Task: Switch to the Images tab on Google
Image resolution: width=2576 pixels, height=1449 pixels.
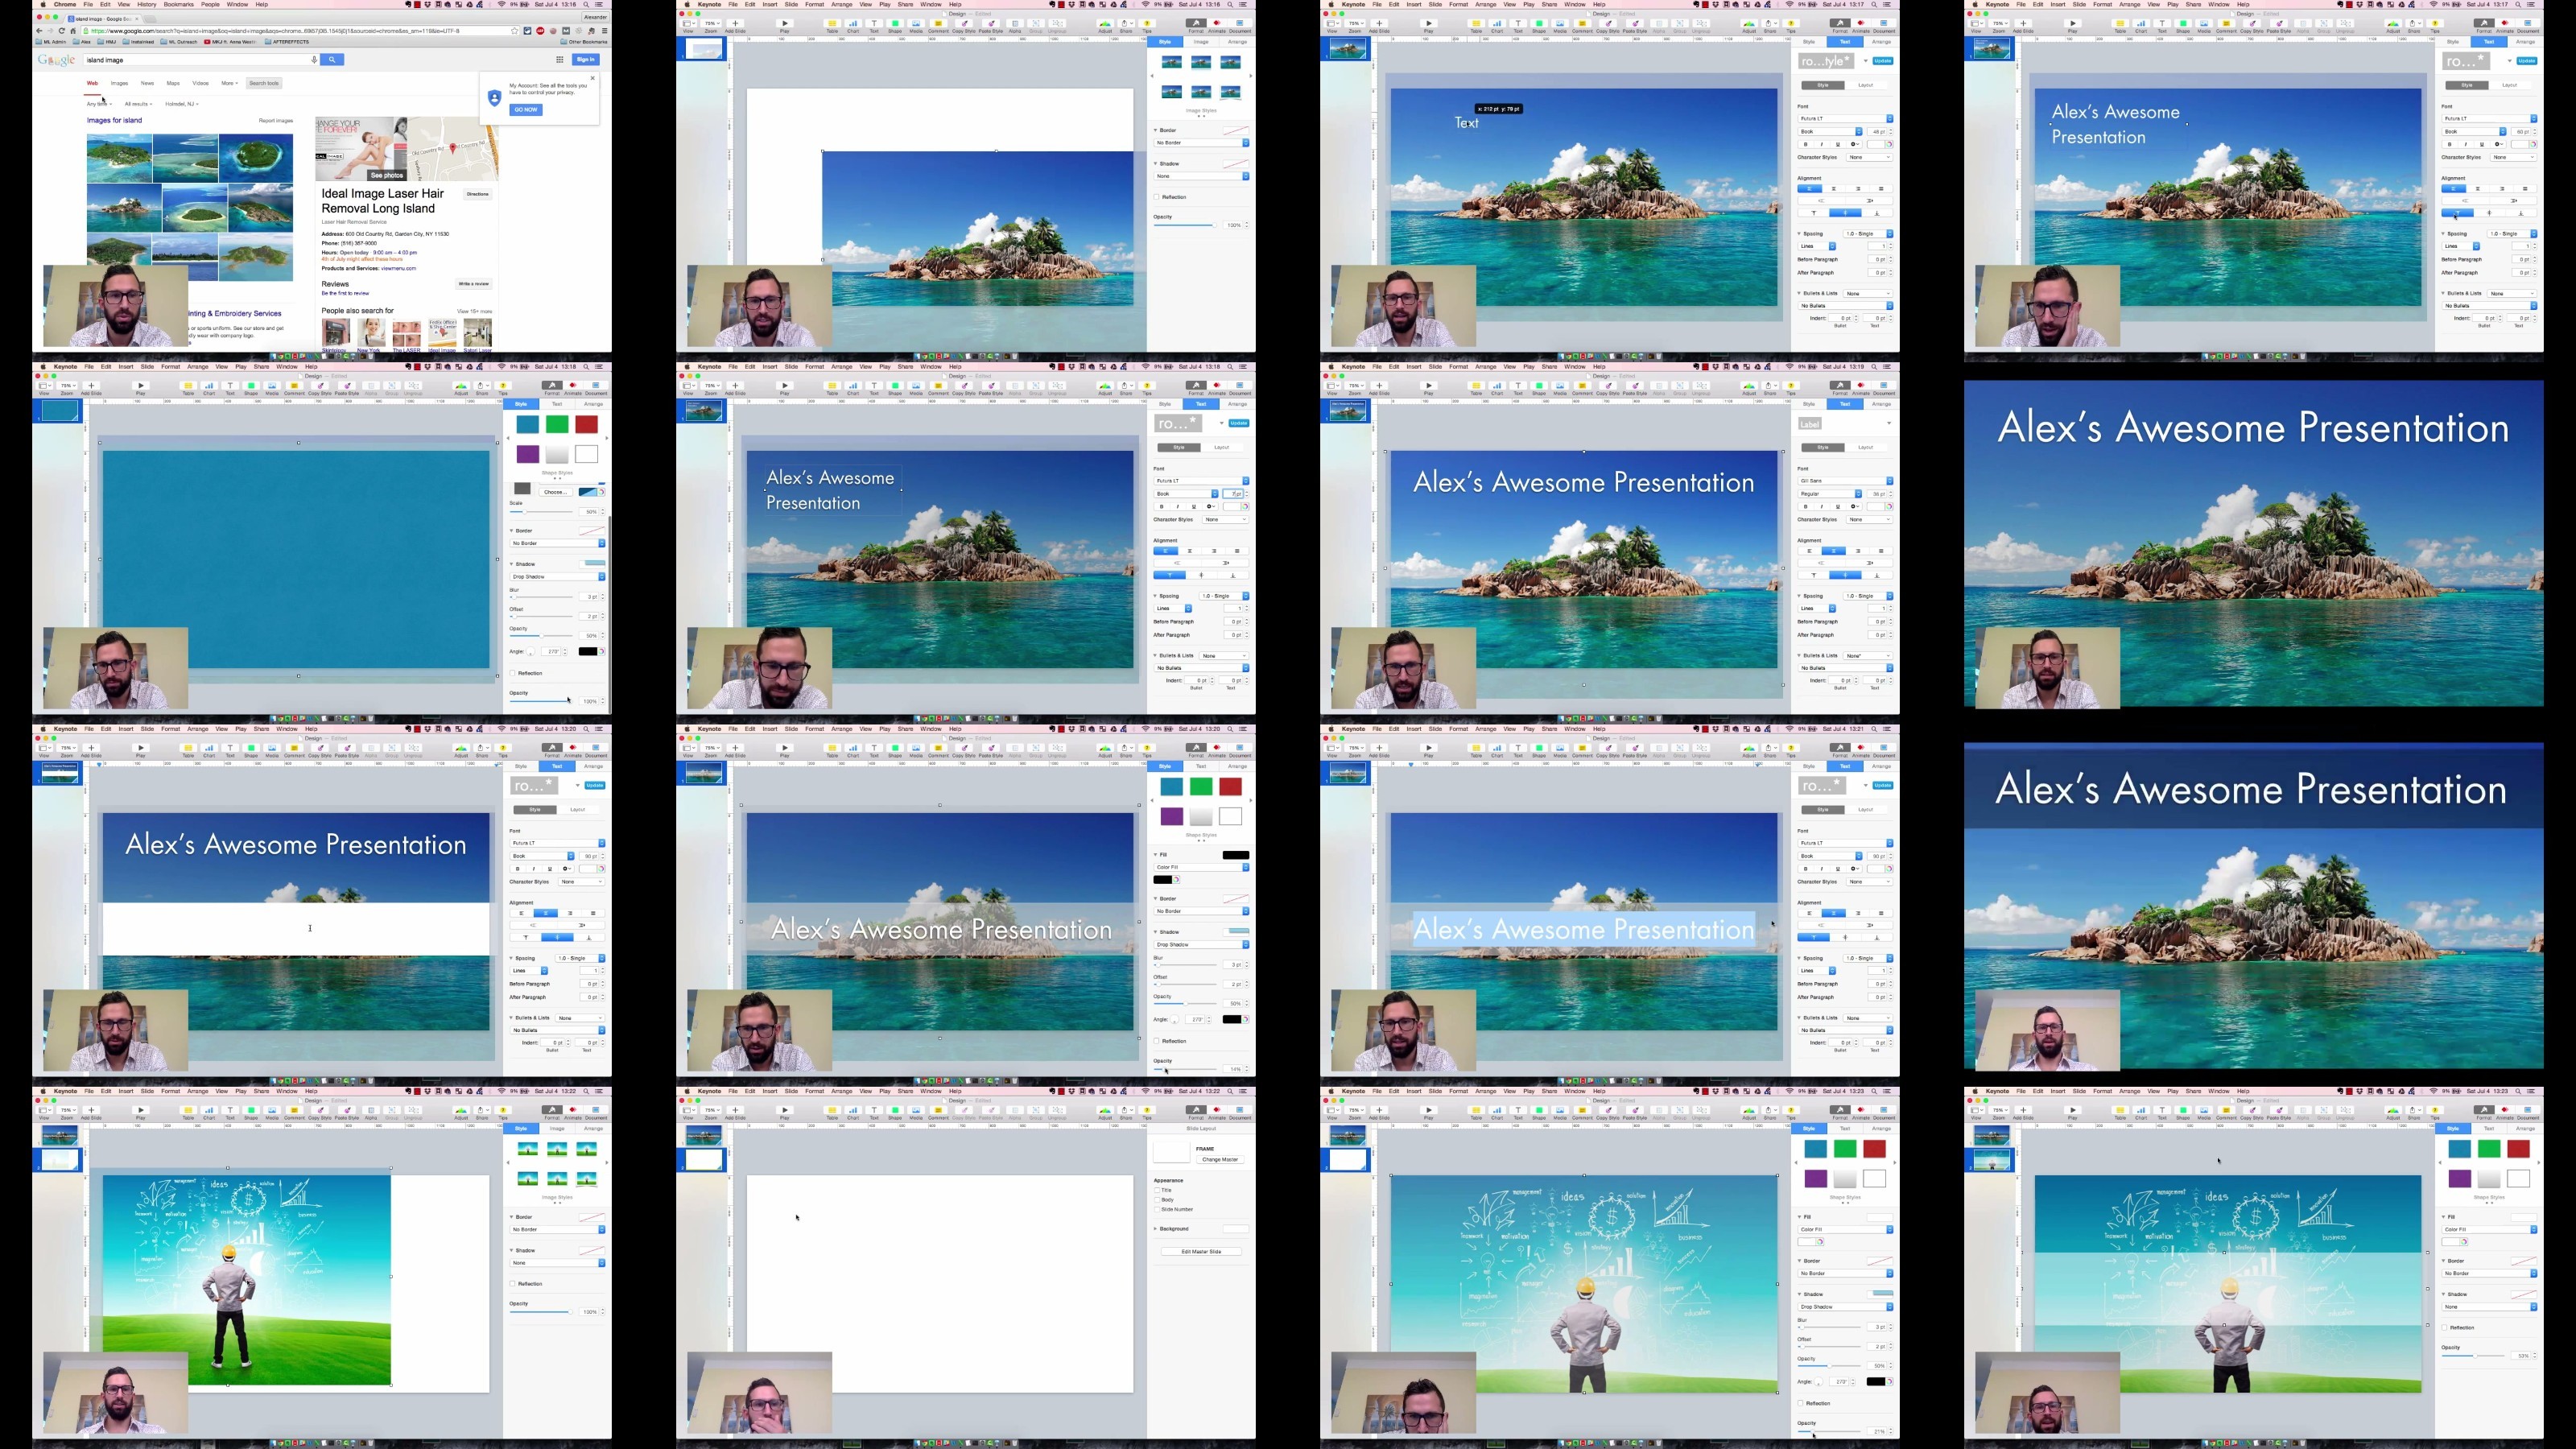Action: tap(119, 83)
